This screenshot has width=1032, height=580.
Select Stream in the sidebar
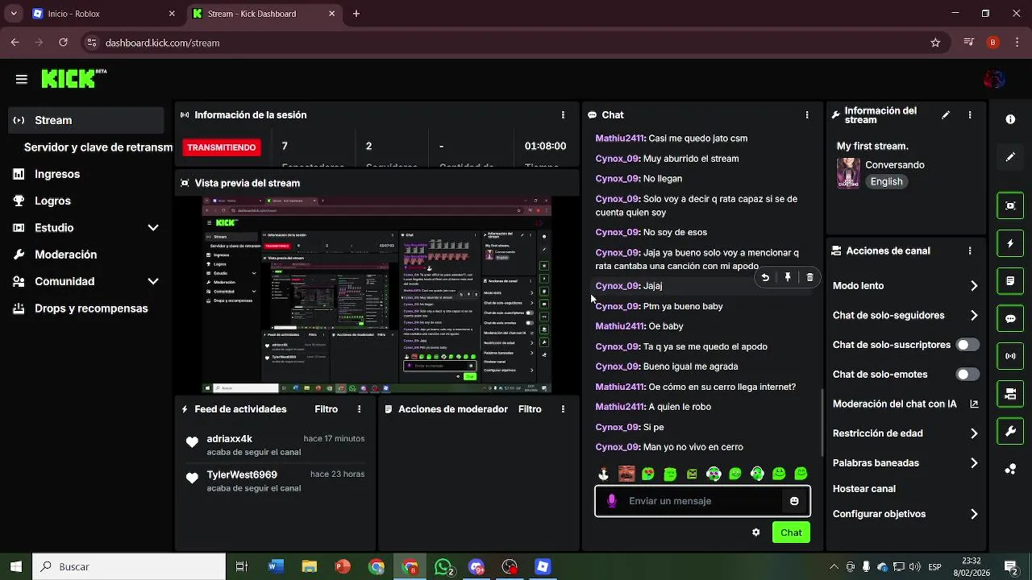[x=87, y=120]
